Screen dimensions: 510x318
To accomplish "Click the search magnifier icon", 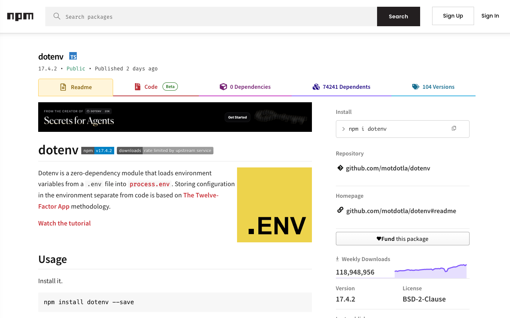I will [57, 16].
